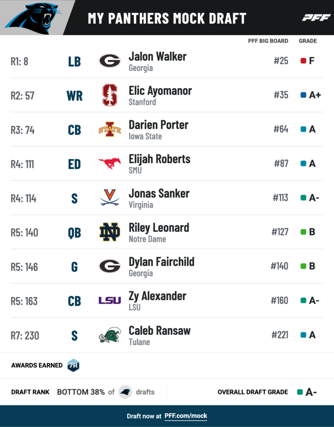The width and height of the screenshot is (334, 427).
Task: Click the Notre Dame logo
Action: click(110, 232)
